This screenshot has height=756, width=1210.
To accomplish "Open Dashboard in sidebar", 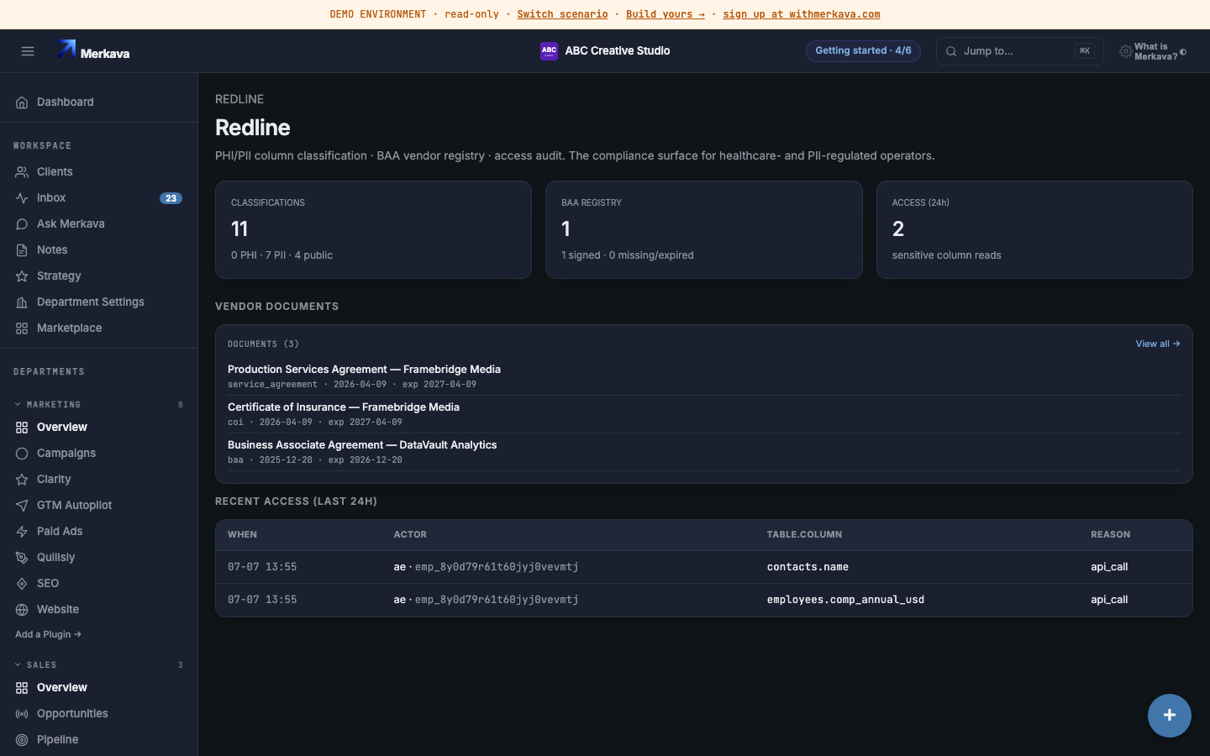I will click(x=98, y=102).
